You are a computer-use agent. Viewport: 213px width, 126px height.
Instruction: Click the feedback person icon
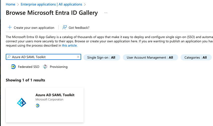pos(65,28)
